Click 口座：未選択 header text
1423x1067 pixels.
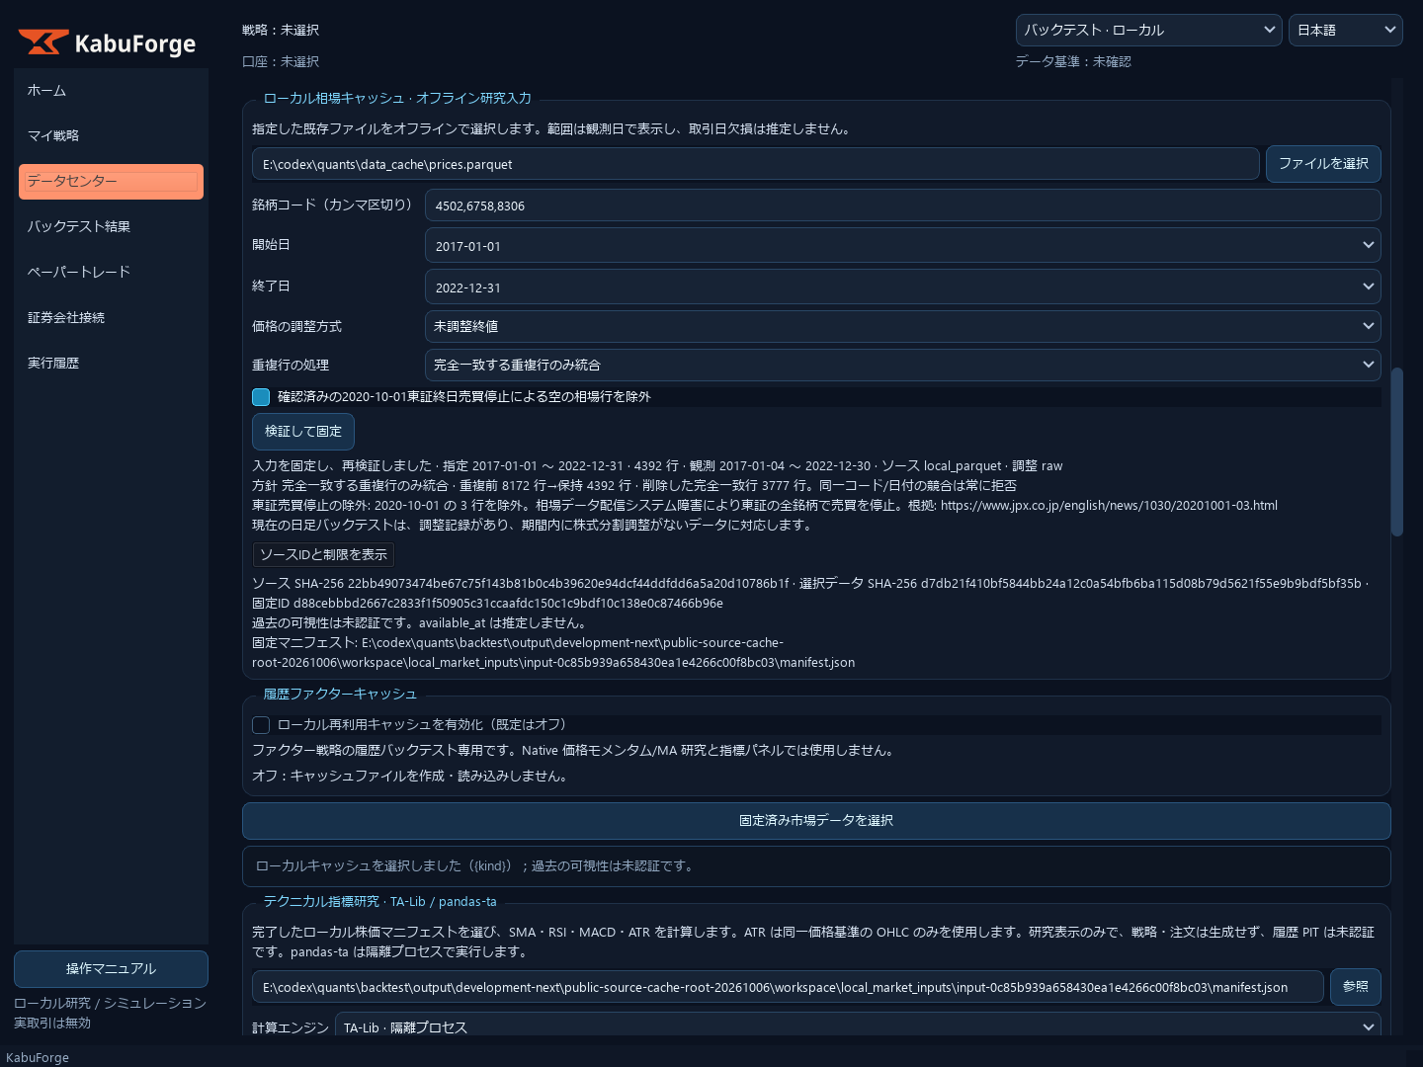[x=281, y=62]
